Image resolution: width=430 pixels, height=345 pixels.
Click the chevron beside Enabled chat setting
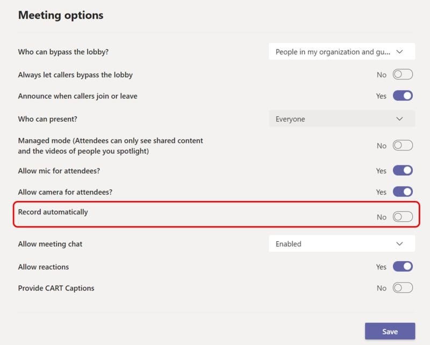click(x=400, y=243)
